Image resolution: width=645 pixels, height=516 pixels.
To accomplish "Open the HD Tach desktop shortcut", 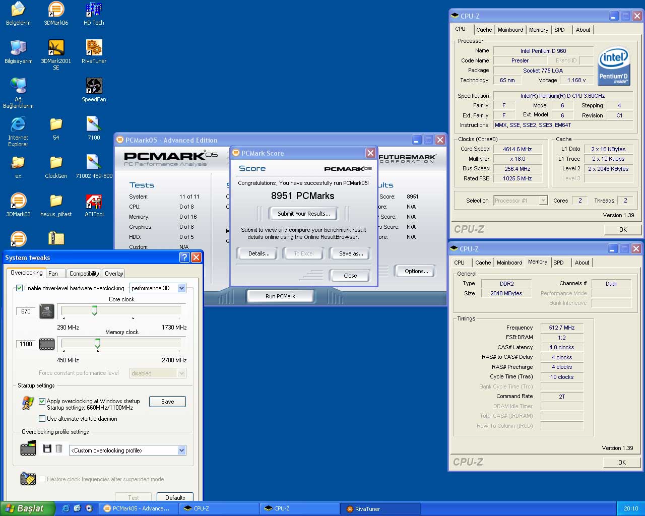I will point(94,14).
